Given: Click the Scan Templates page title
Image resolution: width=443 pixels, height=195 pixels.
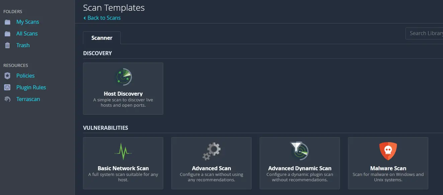Looking at the screenshot, I should 114,7.
